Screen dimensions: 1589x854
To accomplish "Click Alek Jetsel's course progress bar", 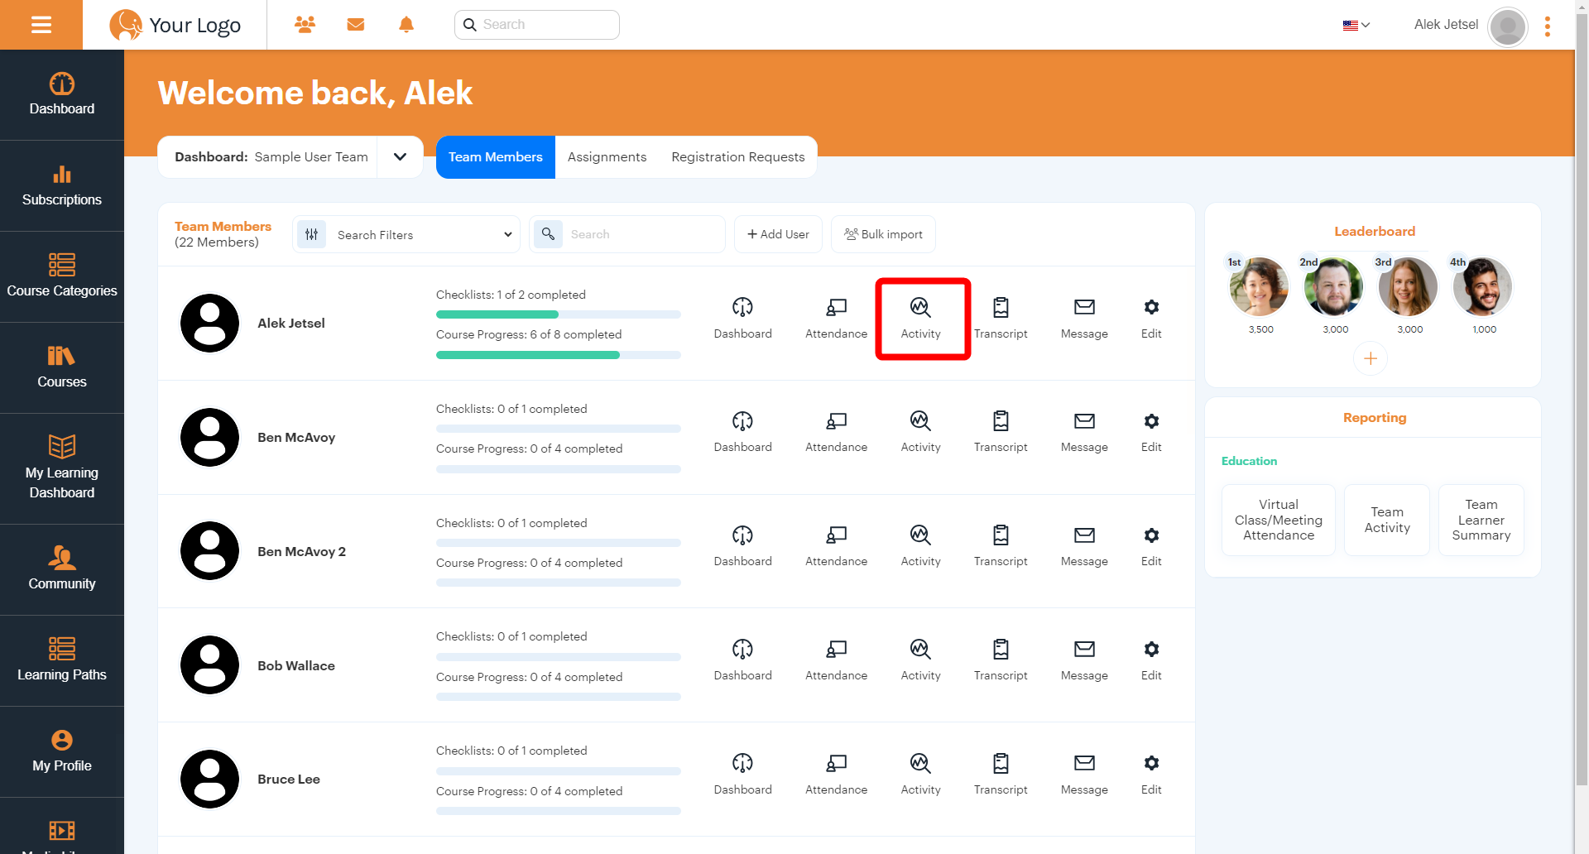I will pyautogui.click(x=559, y=355).
